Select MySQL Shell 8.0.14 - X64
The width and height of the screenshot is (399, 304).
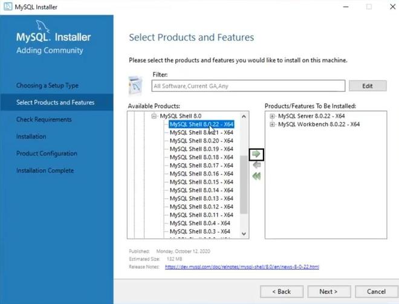(x=201, y=190)
